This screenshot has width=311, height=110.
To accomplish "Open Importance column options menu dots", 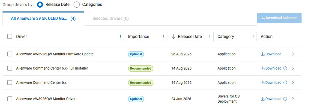I will click(x=164, y=37).
